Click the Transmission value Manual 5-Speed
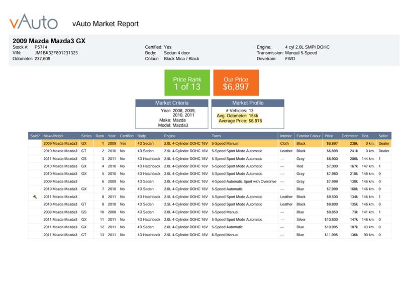The image size is (402, 289). pyautogui.click(x=301, y=53)
